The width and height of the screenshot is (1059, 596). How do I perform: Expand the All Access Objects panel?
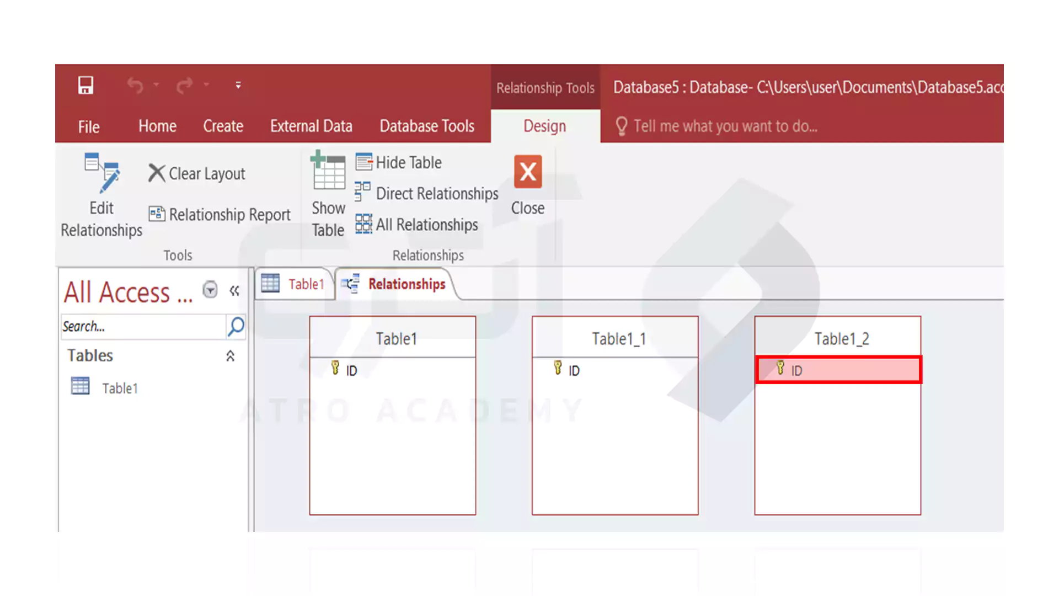(235, 290)
